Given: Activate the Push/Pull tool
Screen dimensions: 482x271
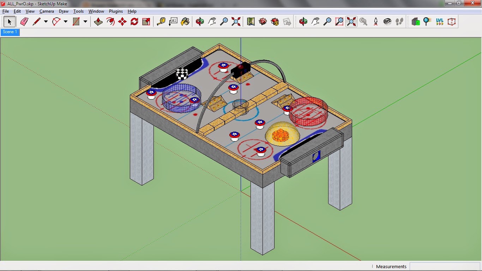Looking at the screenshot, I should click(x=98, y=22).
